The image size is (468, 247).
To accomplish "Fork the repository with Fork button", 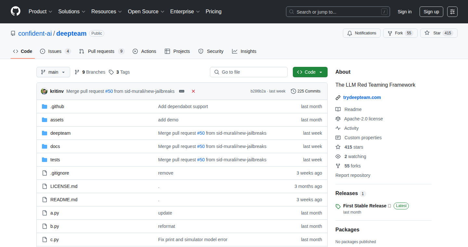I will 400,33.
